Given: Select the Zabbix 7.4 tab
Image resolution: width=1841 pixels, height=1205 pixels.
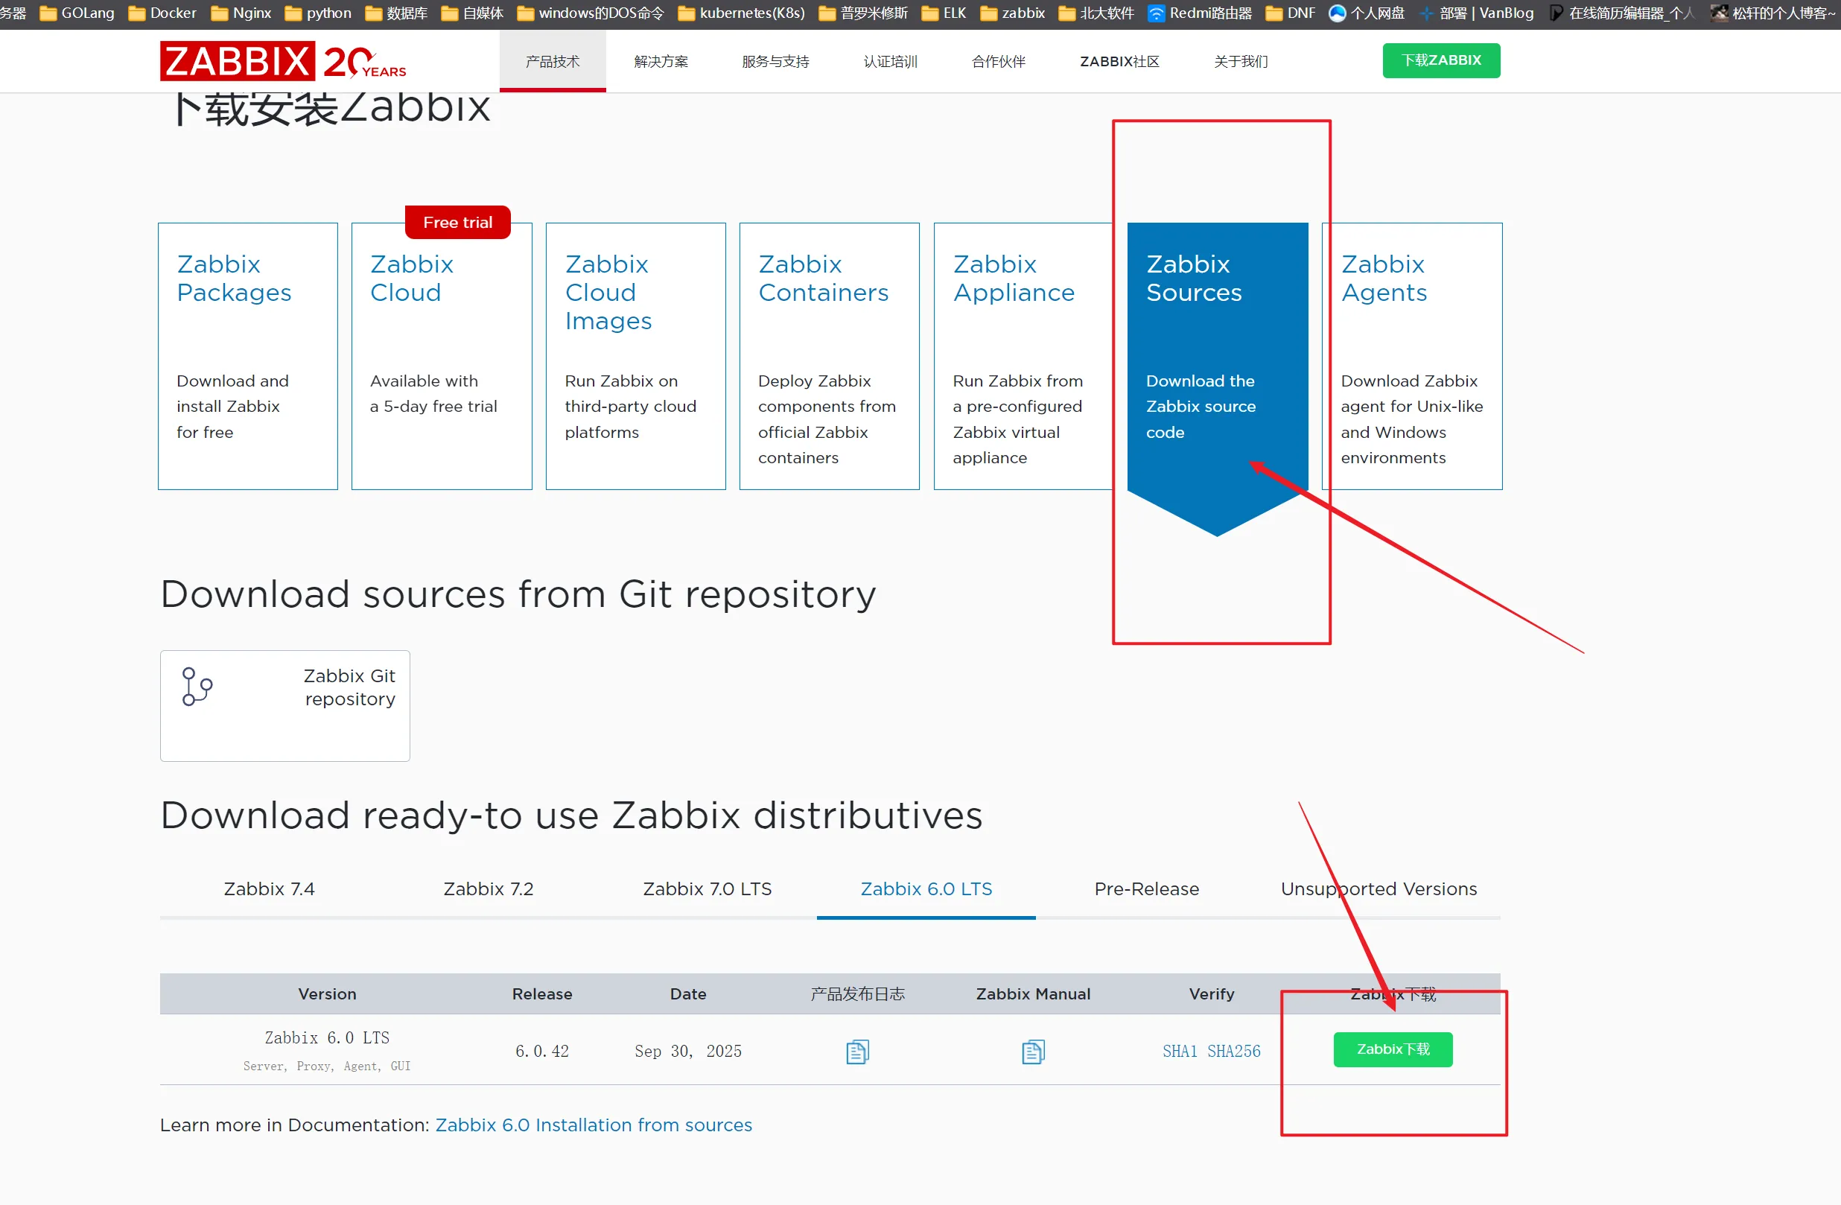Looking at the screenshot, I should point(269,888).
